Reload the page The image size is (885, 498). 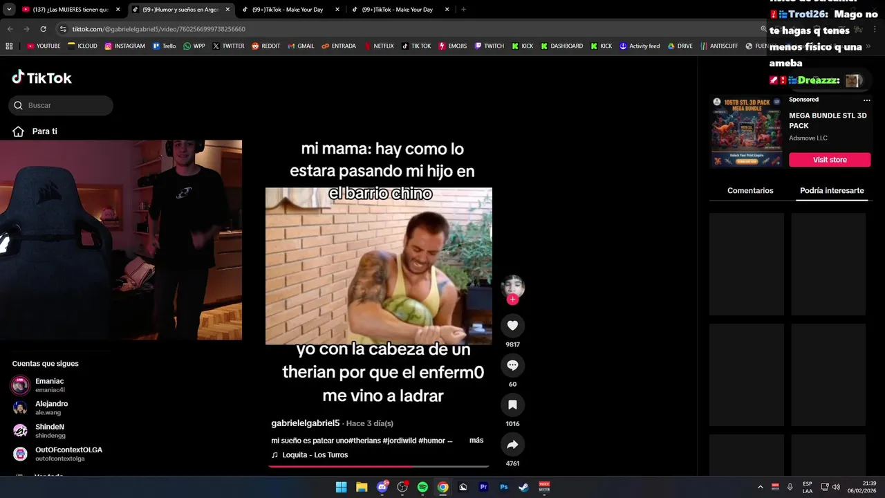(x=43, y=29)
